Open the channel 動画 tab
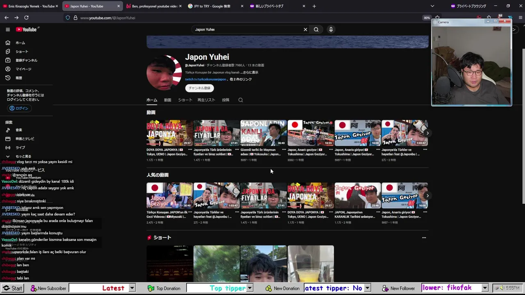The image size is (525, 295). (167, 100)
